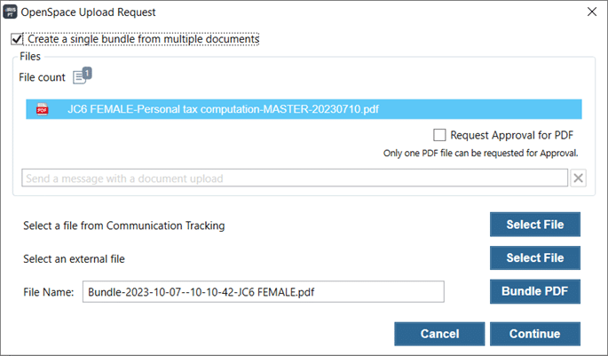Viewport: 608px width, 356px height.
Task: Select the JC6 FEMALE-Personal tax computation file row
Action: pos(304,109)
